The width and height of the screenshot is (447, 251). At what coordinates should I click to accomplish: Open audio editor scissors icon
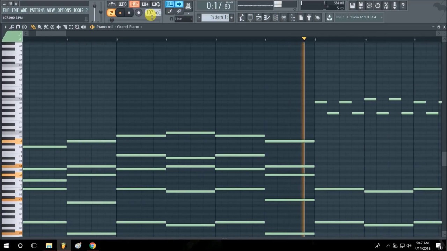pos(386,5)
